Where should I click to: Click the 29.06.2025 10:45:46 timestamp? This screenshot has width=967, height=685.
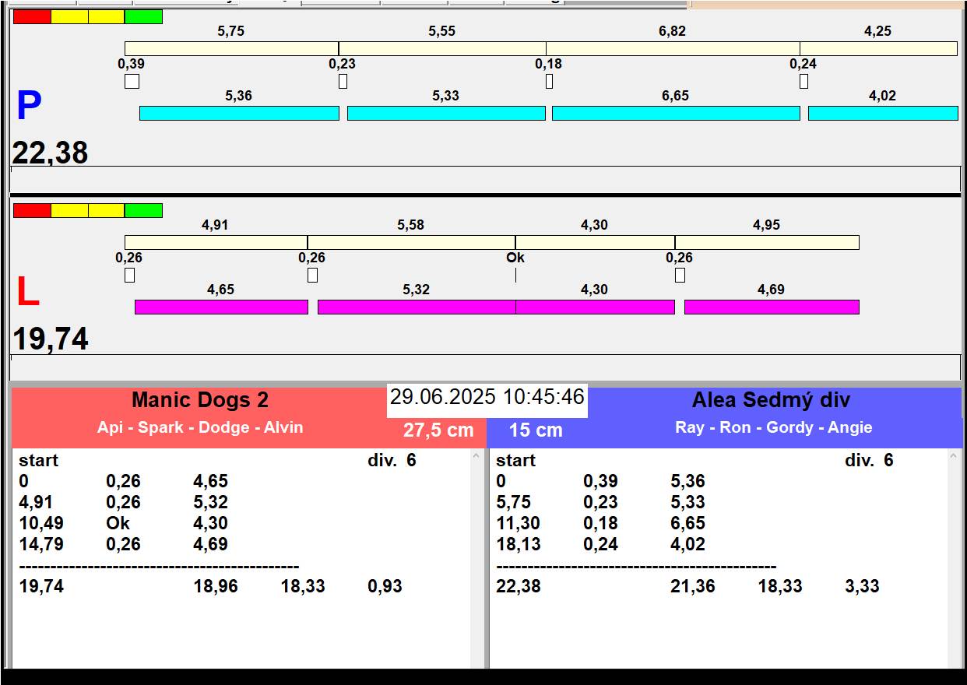(x=487, y=398)
